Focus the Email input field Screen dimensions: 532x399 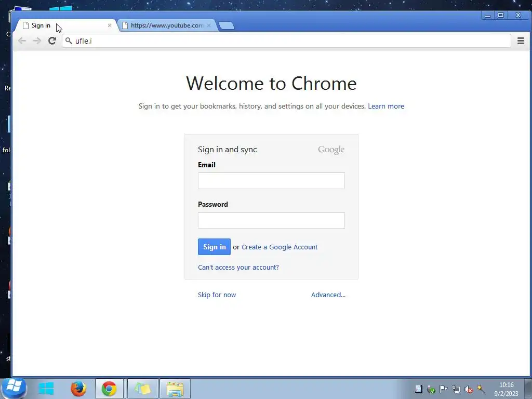click(x=271, y=181)
